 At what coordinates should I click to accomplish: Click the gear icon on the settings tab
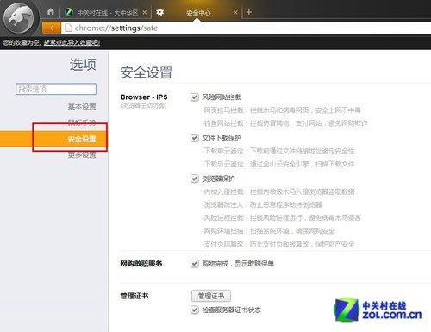coord(159,12)
